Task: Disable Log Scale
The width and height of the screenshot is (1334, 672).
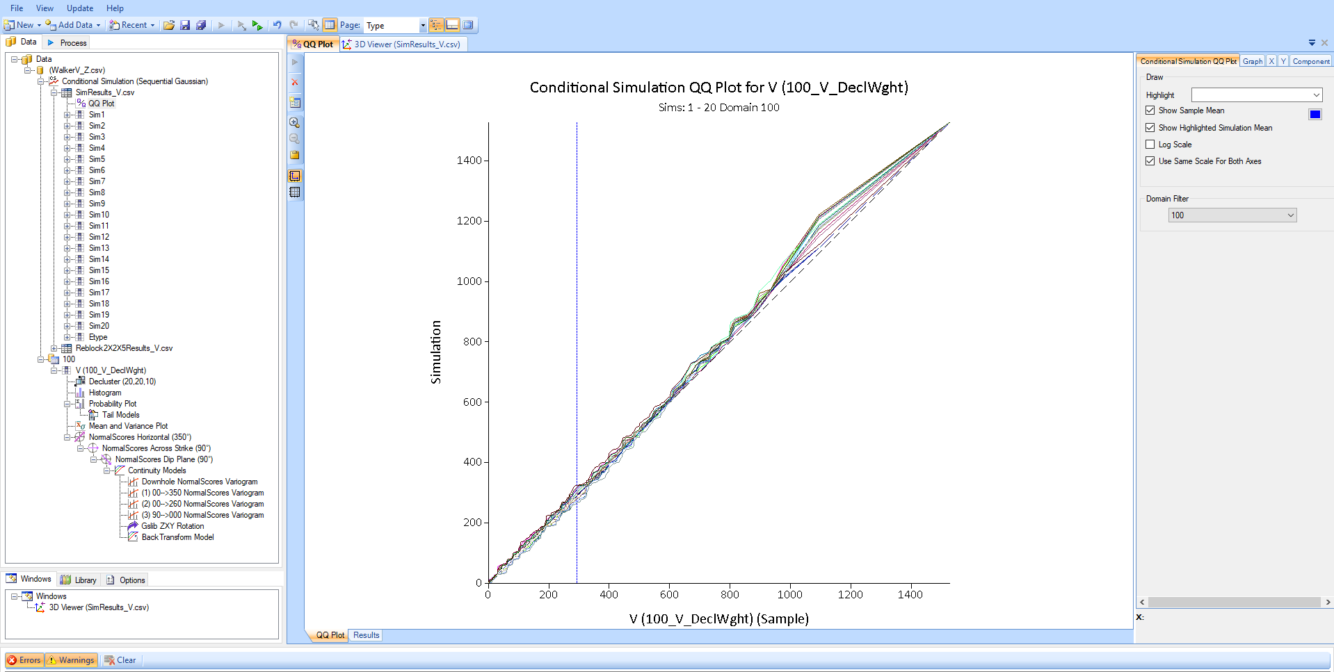Action: tap(1150, 144)
